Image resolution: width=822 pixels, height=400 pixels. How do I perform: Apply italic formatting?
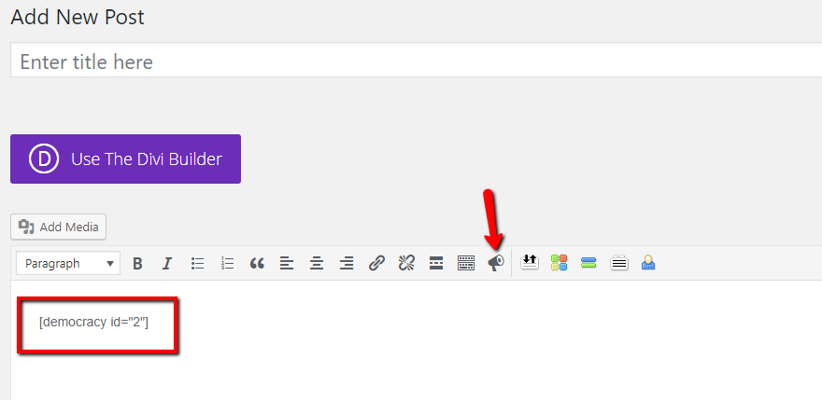166,263
